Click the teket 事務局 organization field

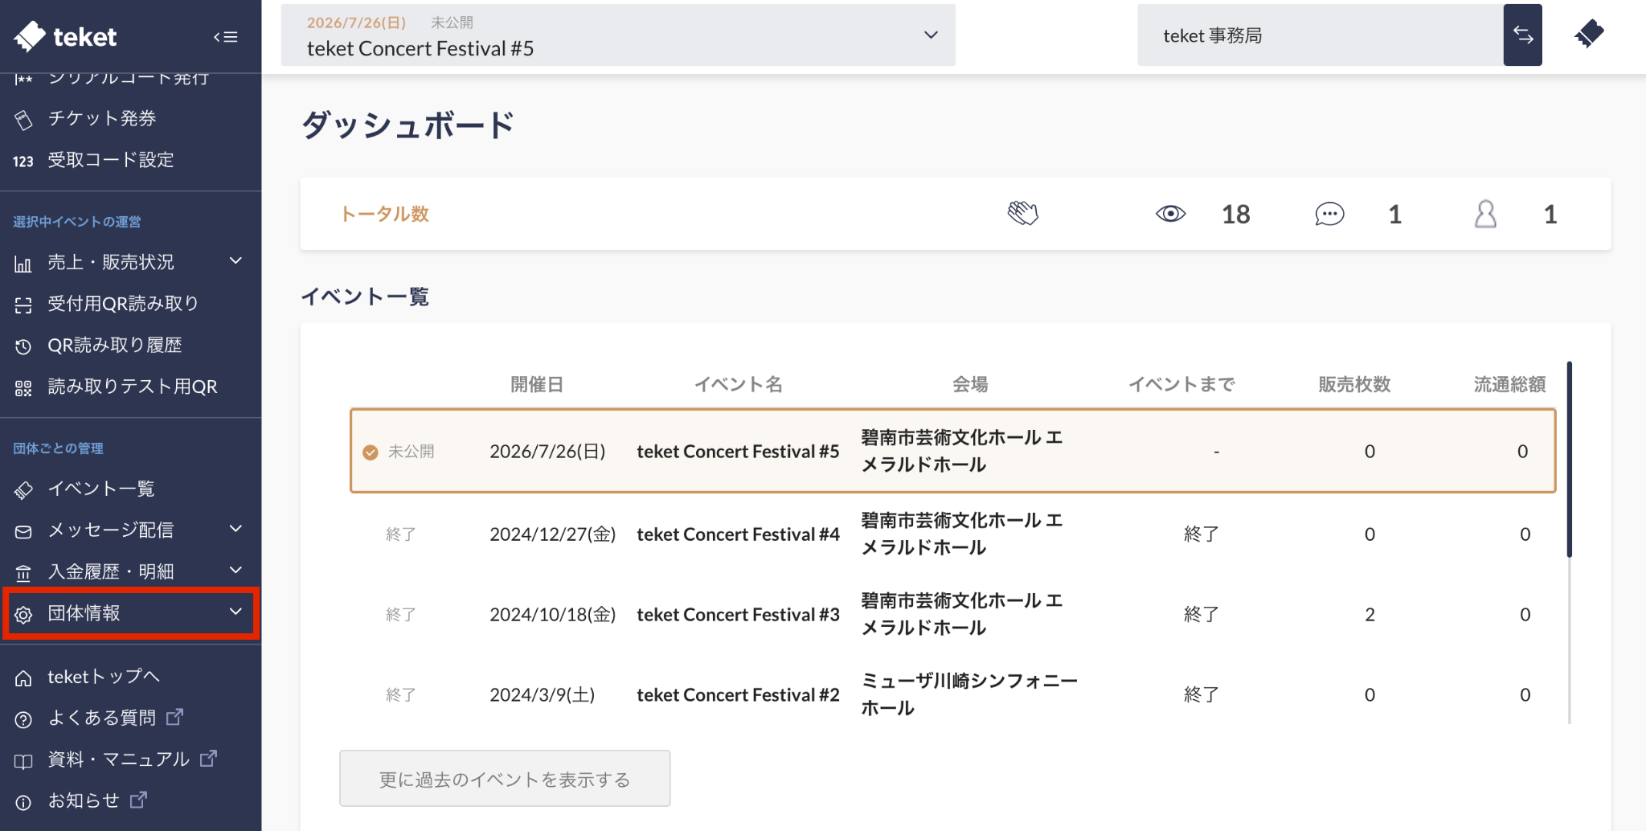tap(1320, 35)
